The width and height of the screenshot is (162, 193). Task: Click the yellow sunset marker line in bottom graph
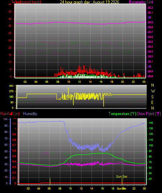pyautogui.click(x=122, y=181)
